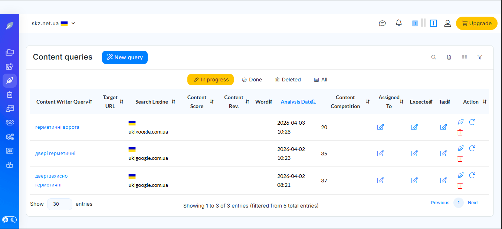Viewport: 502px width, 229px height.
Task: Refresh the двері герметичні query analysis
Action: point(472,148)
